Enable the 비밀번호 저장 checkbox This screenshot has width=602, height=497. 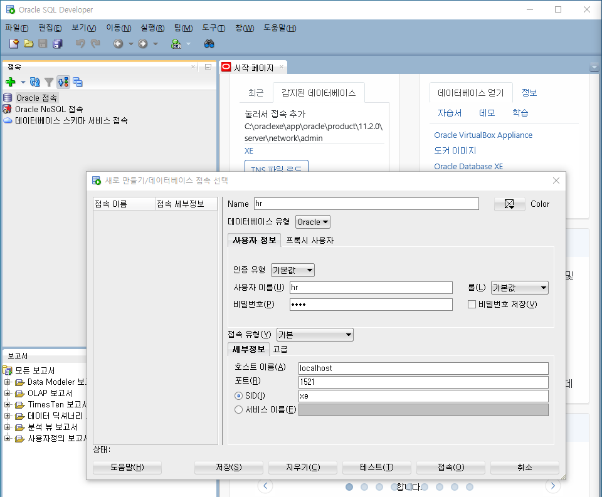click(x=472, y=305)
